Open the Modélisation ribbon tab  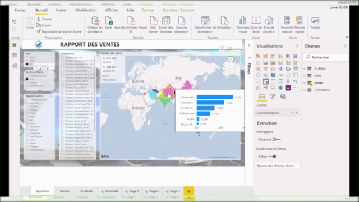click(86, 10)
